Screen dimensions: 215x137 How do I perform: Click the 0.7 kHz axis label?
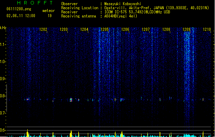pos(3,113)
